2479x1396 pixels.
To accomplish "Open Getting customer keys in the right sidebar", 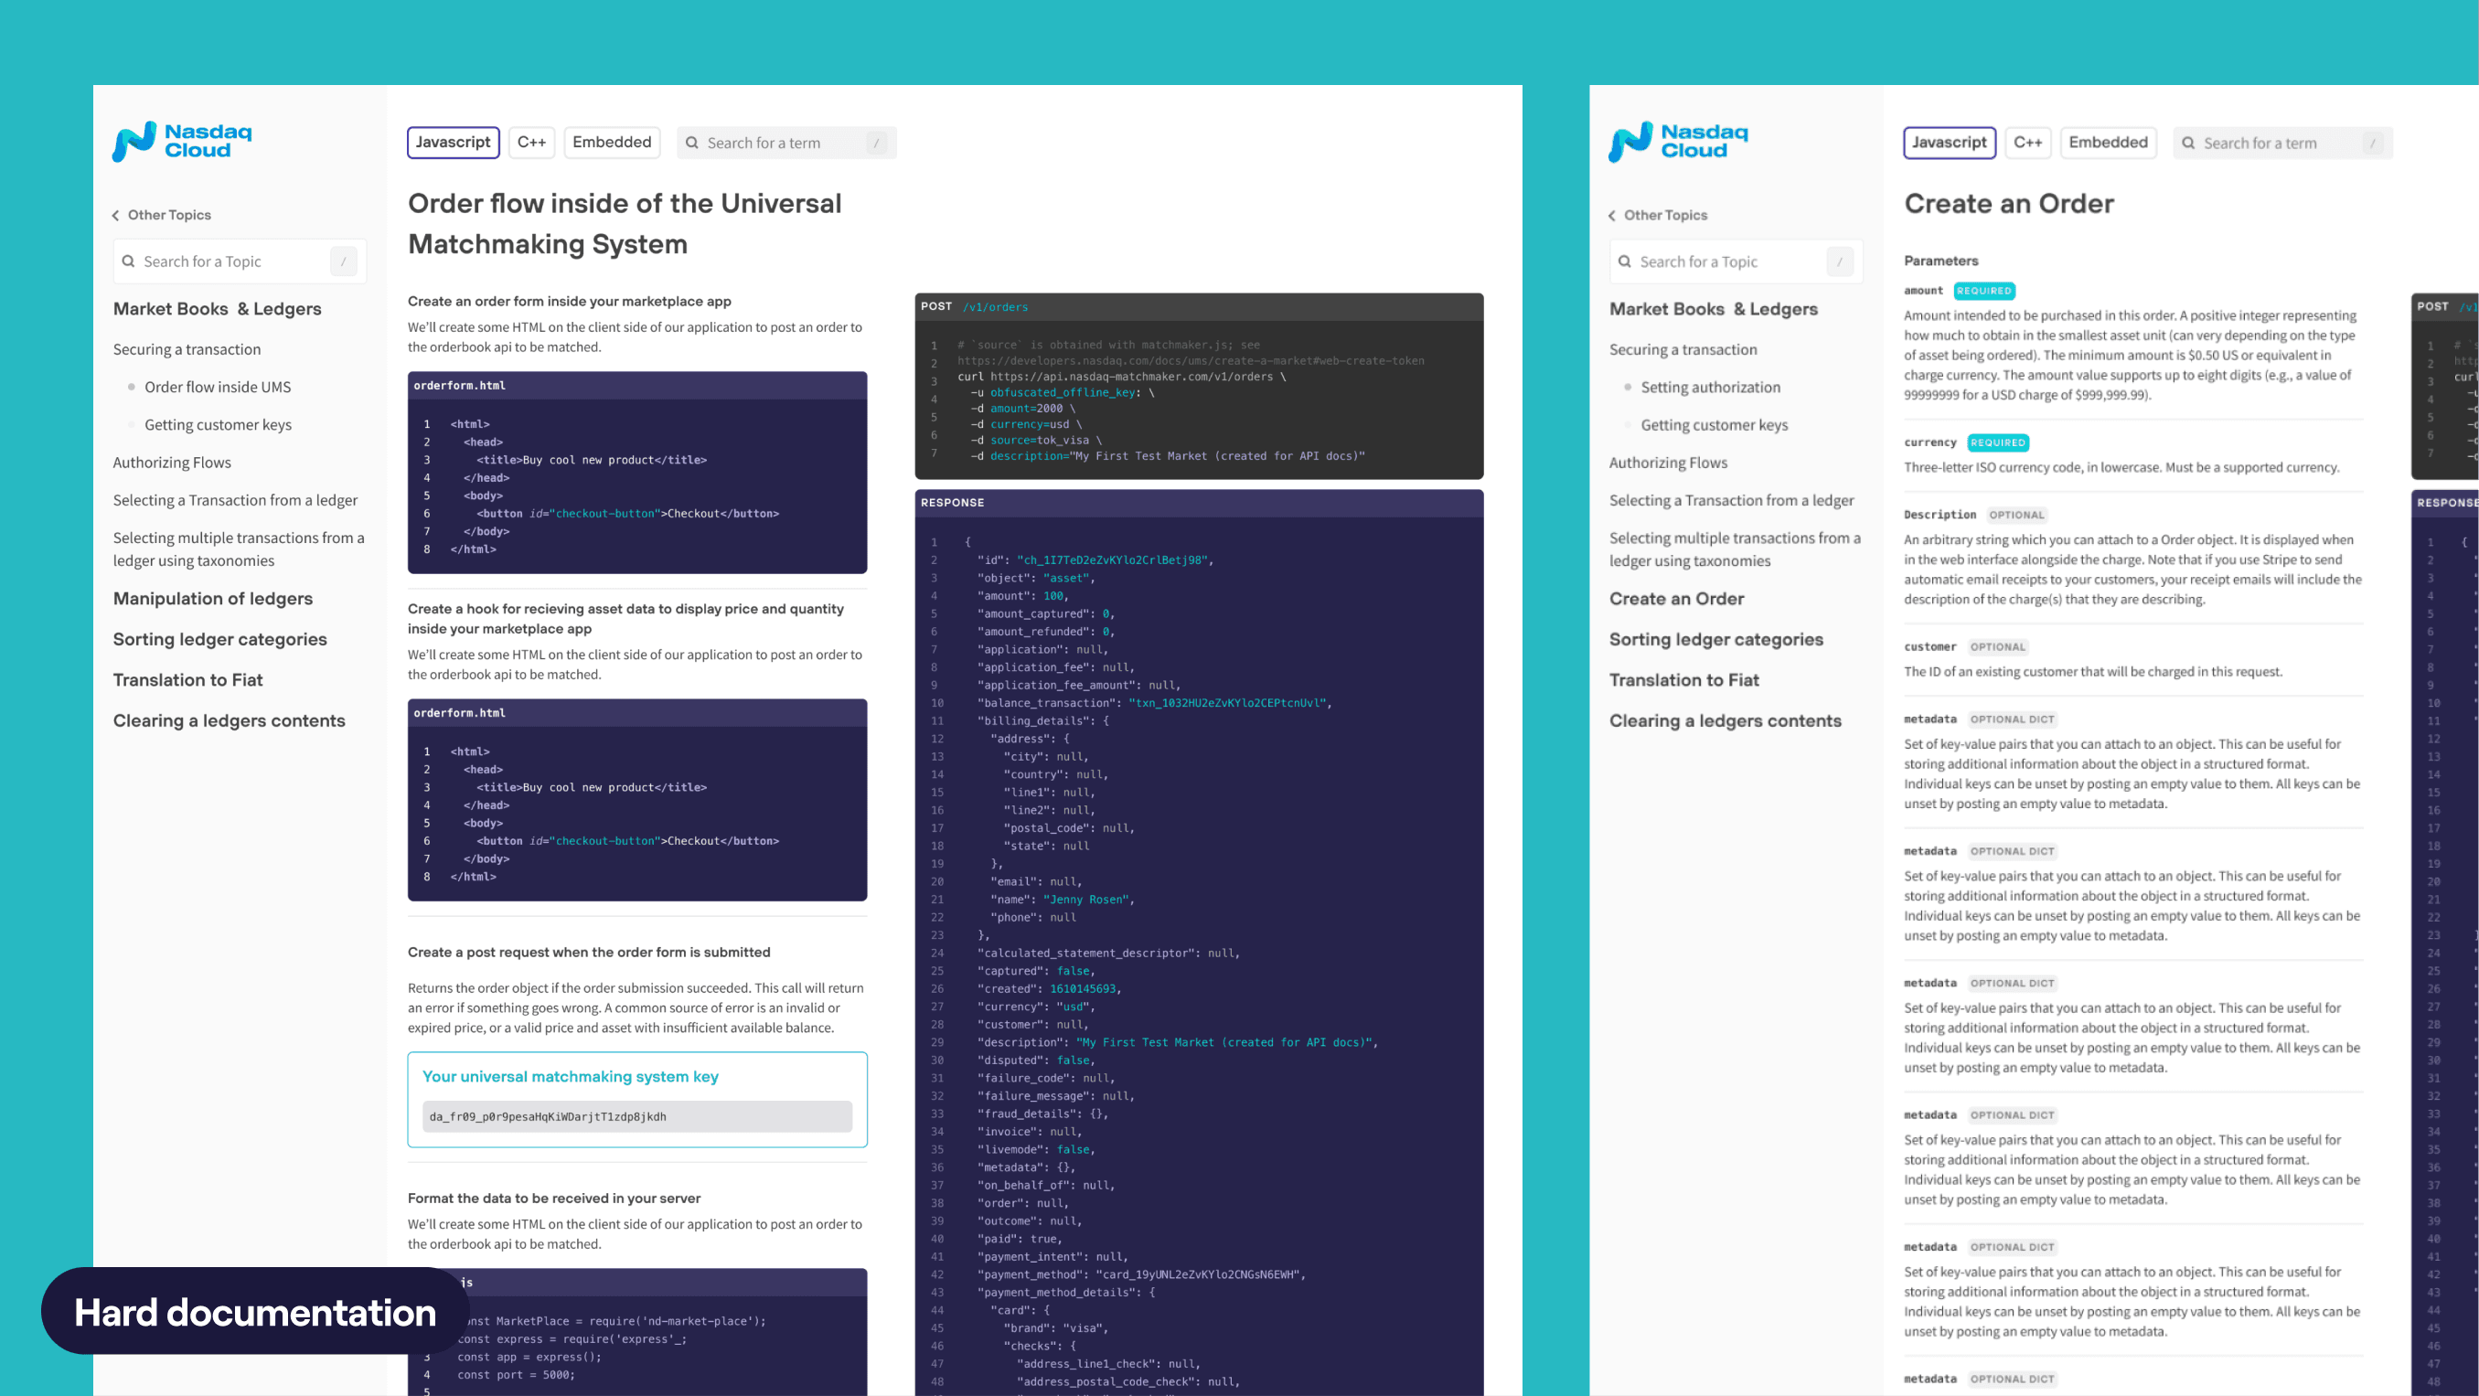I will click(1714, 424).
